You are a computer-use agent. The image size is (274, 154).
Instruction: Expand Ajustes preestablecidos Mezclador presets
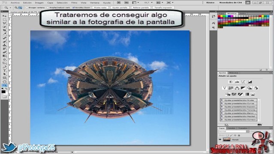(222, 116)
